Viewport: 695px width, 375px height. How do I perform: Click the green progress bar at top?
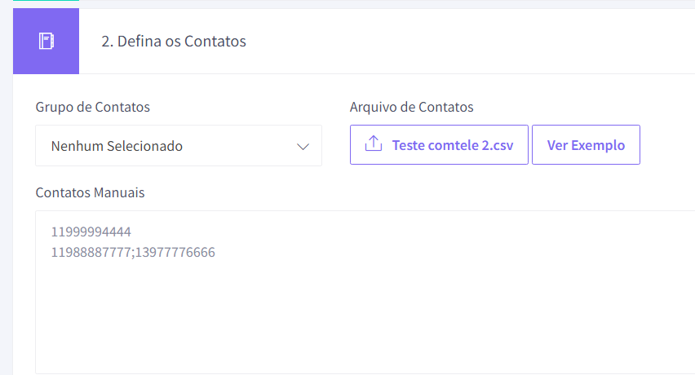click(x=46, y=1)
